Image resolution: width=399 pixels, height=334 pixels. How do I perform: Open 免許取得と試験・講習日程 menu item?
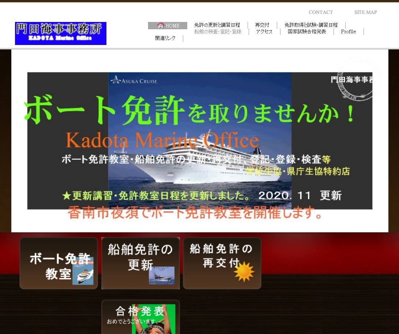311,25
